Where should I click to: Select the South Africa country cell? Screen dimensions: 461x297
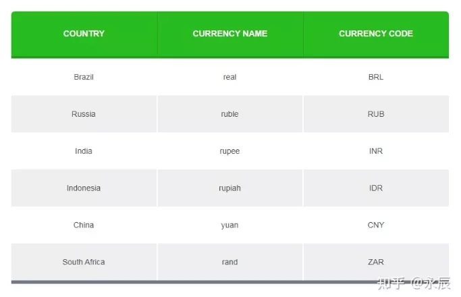pos(84,262)
